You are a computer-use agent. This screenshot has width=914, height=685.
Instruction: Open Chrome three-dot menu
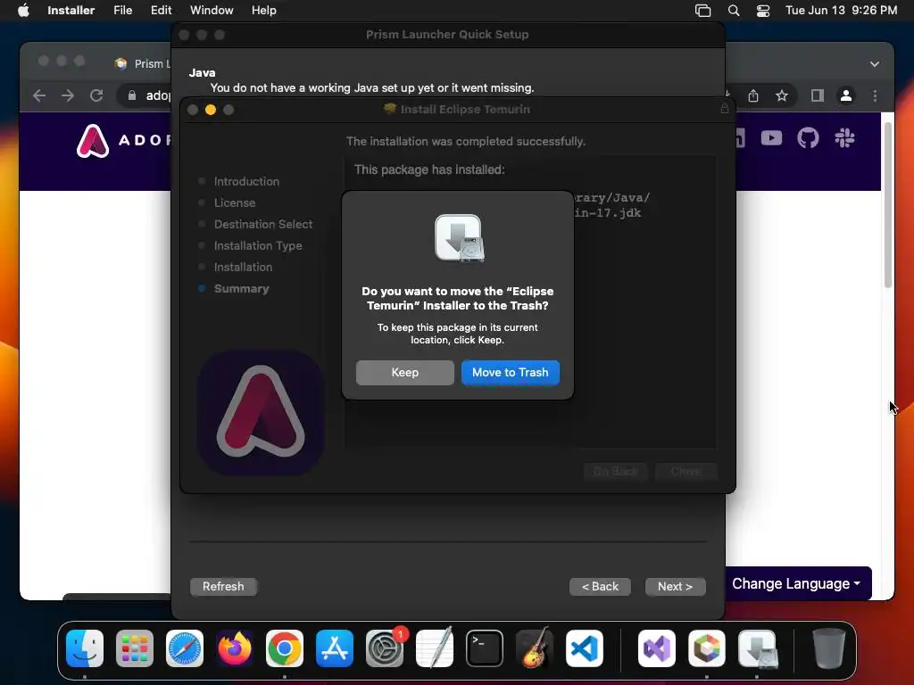pyautogui.click(x=875, y=95)
